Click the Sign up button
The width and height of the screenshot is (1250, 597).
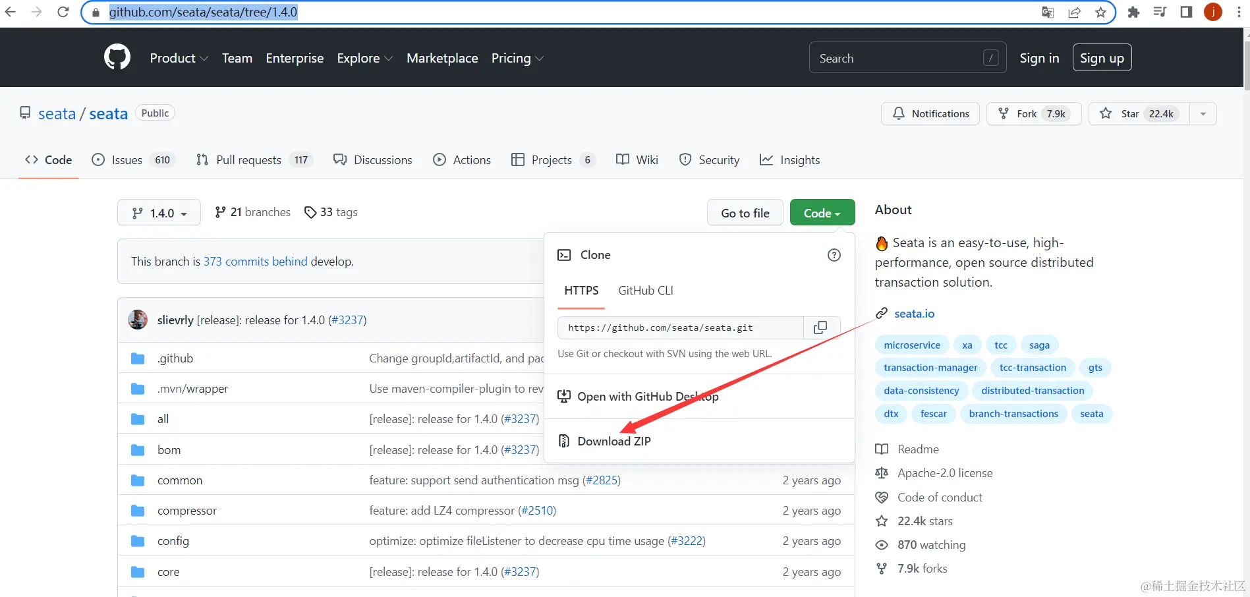click(x=1102, y=58)
